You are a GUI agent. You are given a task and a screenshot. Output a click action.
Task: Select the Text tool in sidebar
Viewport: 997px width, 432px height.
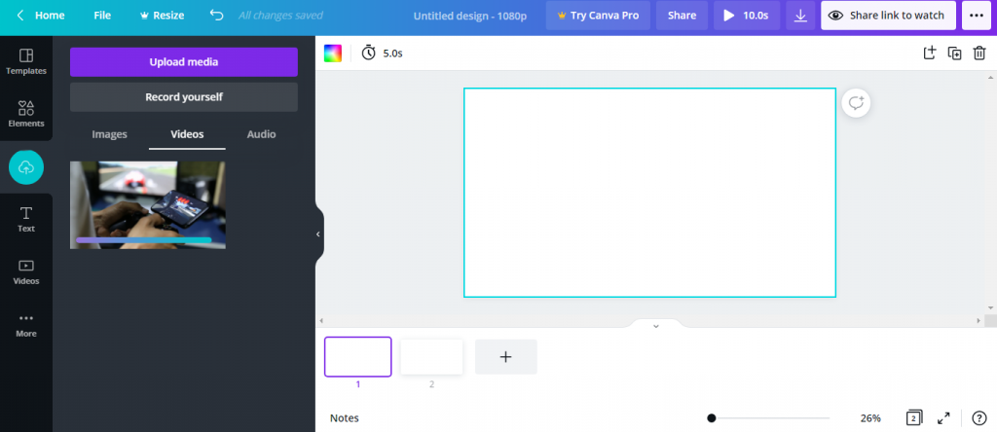click(26, 219)
